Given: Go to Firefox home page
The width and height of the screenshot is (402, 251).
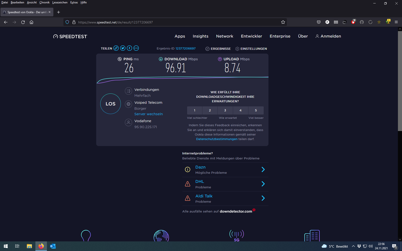Looking at the screenshot, I should pos(31,22).
